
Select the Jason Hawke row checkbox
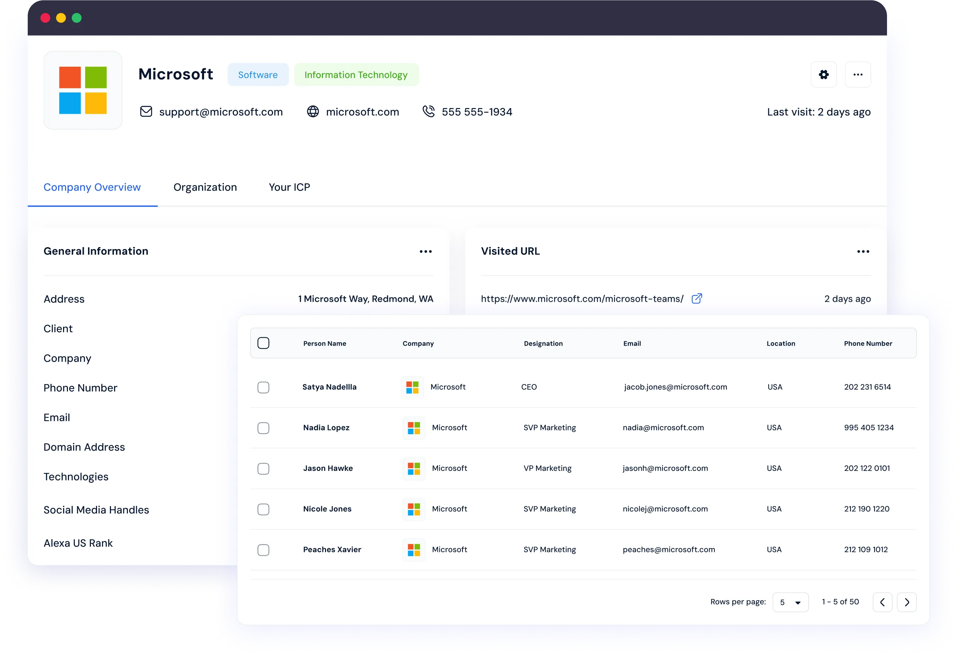tap(263, 469)
